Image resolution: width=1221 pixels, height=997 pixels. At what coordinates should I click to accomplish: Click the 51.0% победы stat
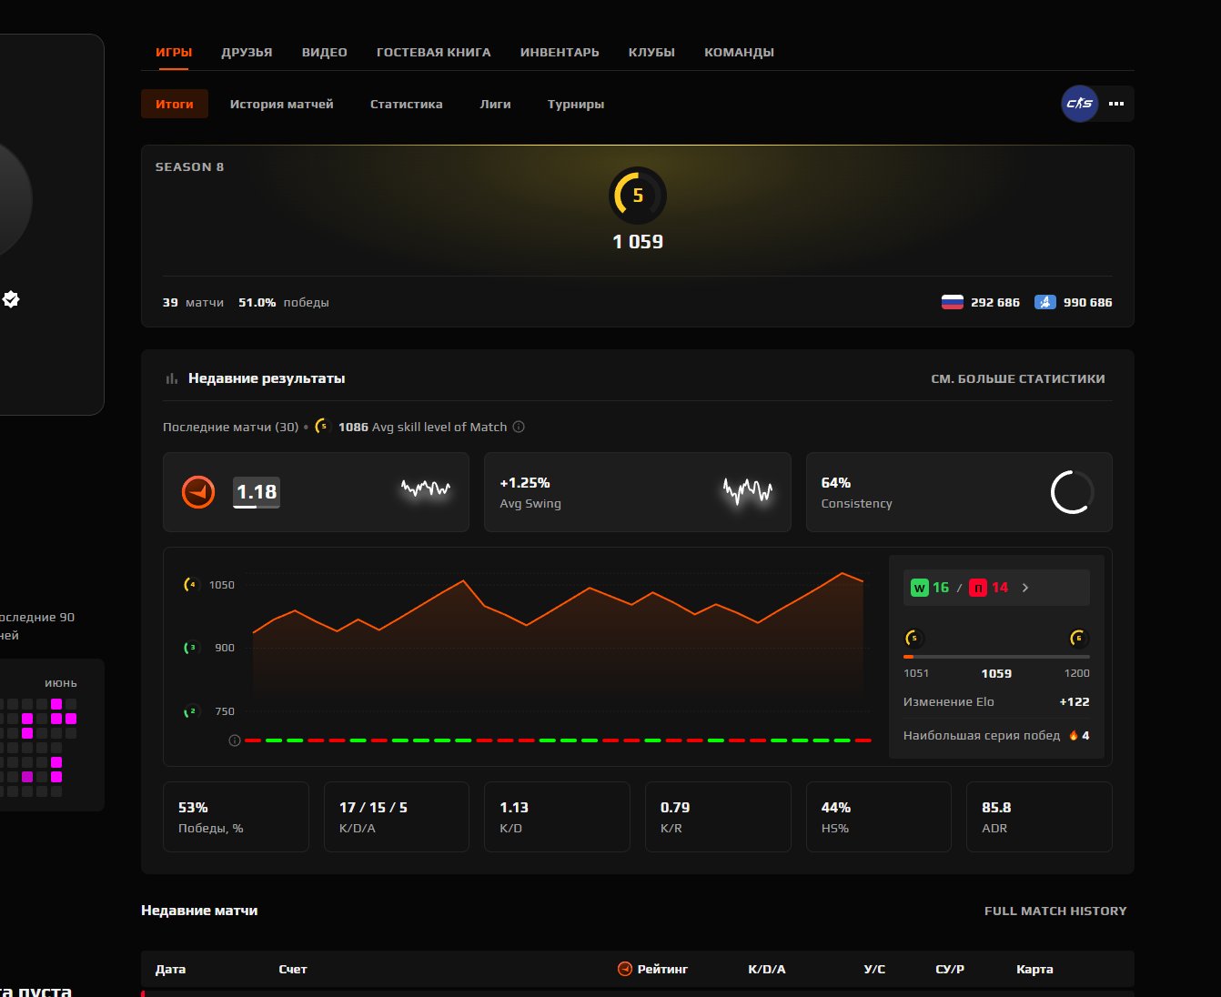click(x=284, y=302)
